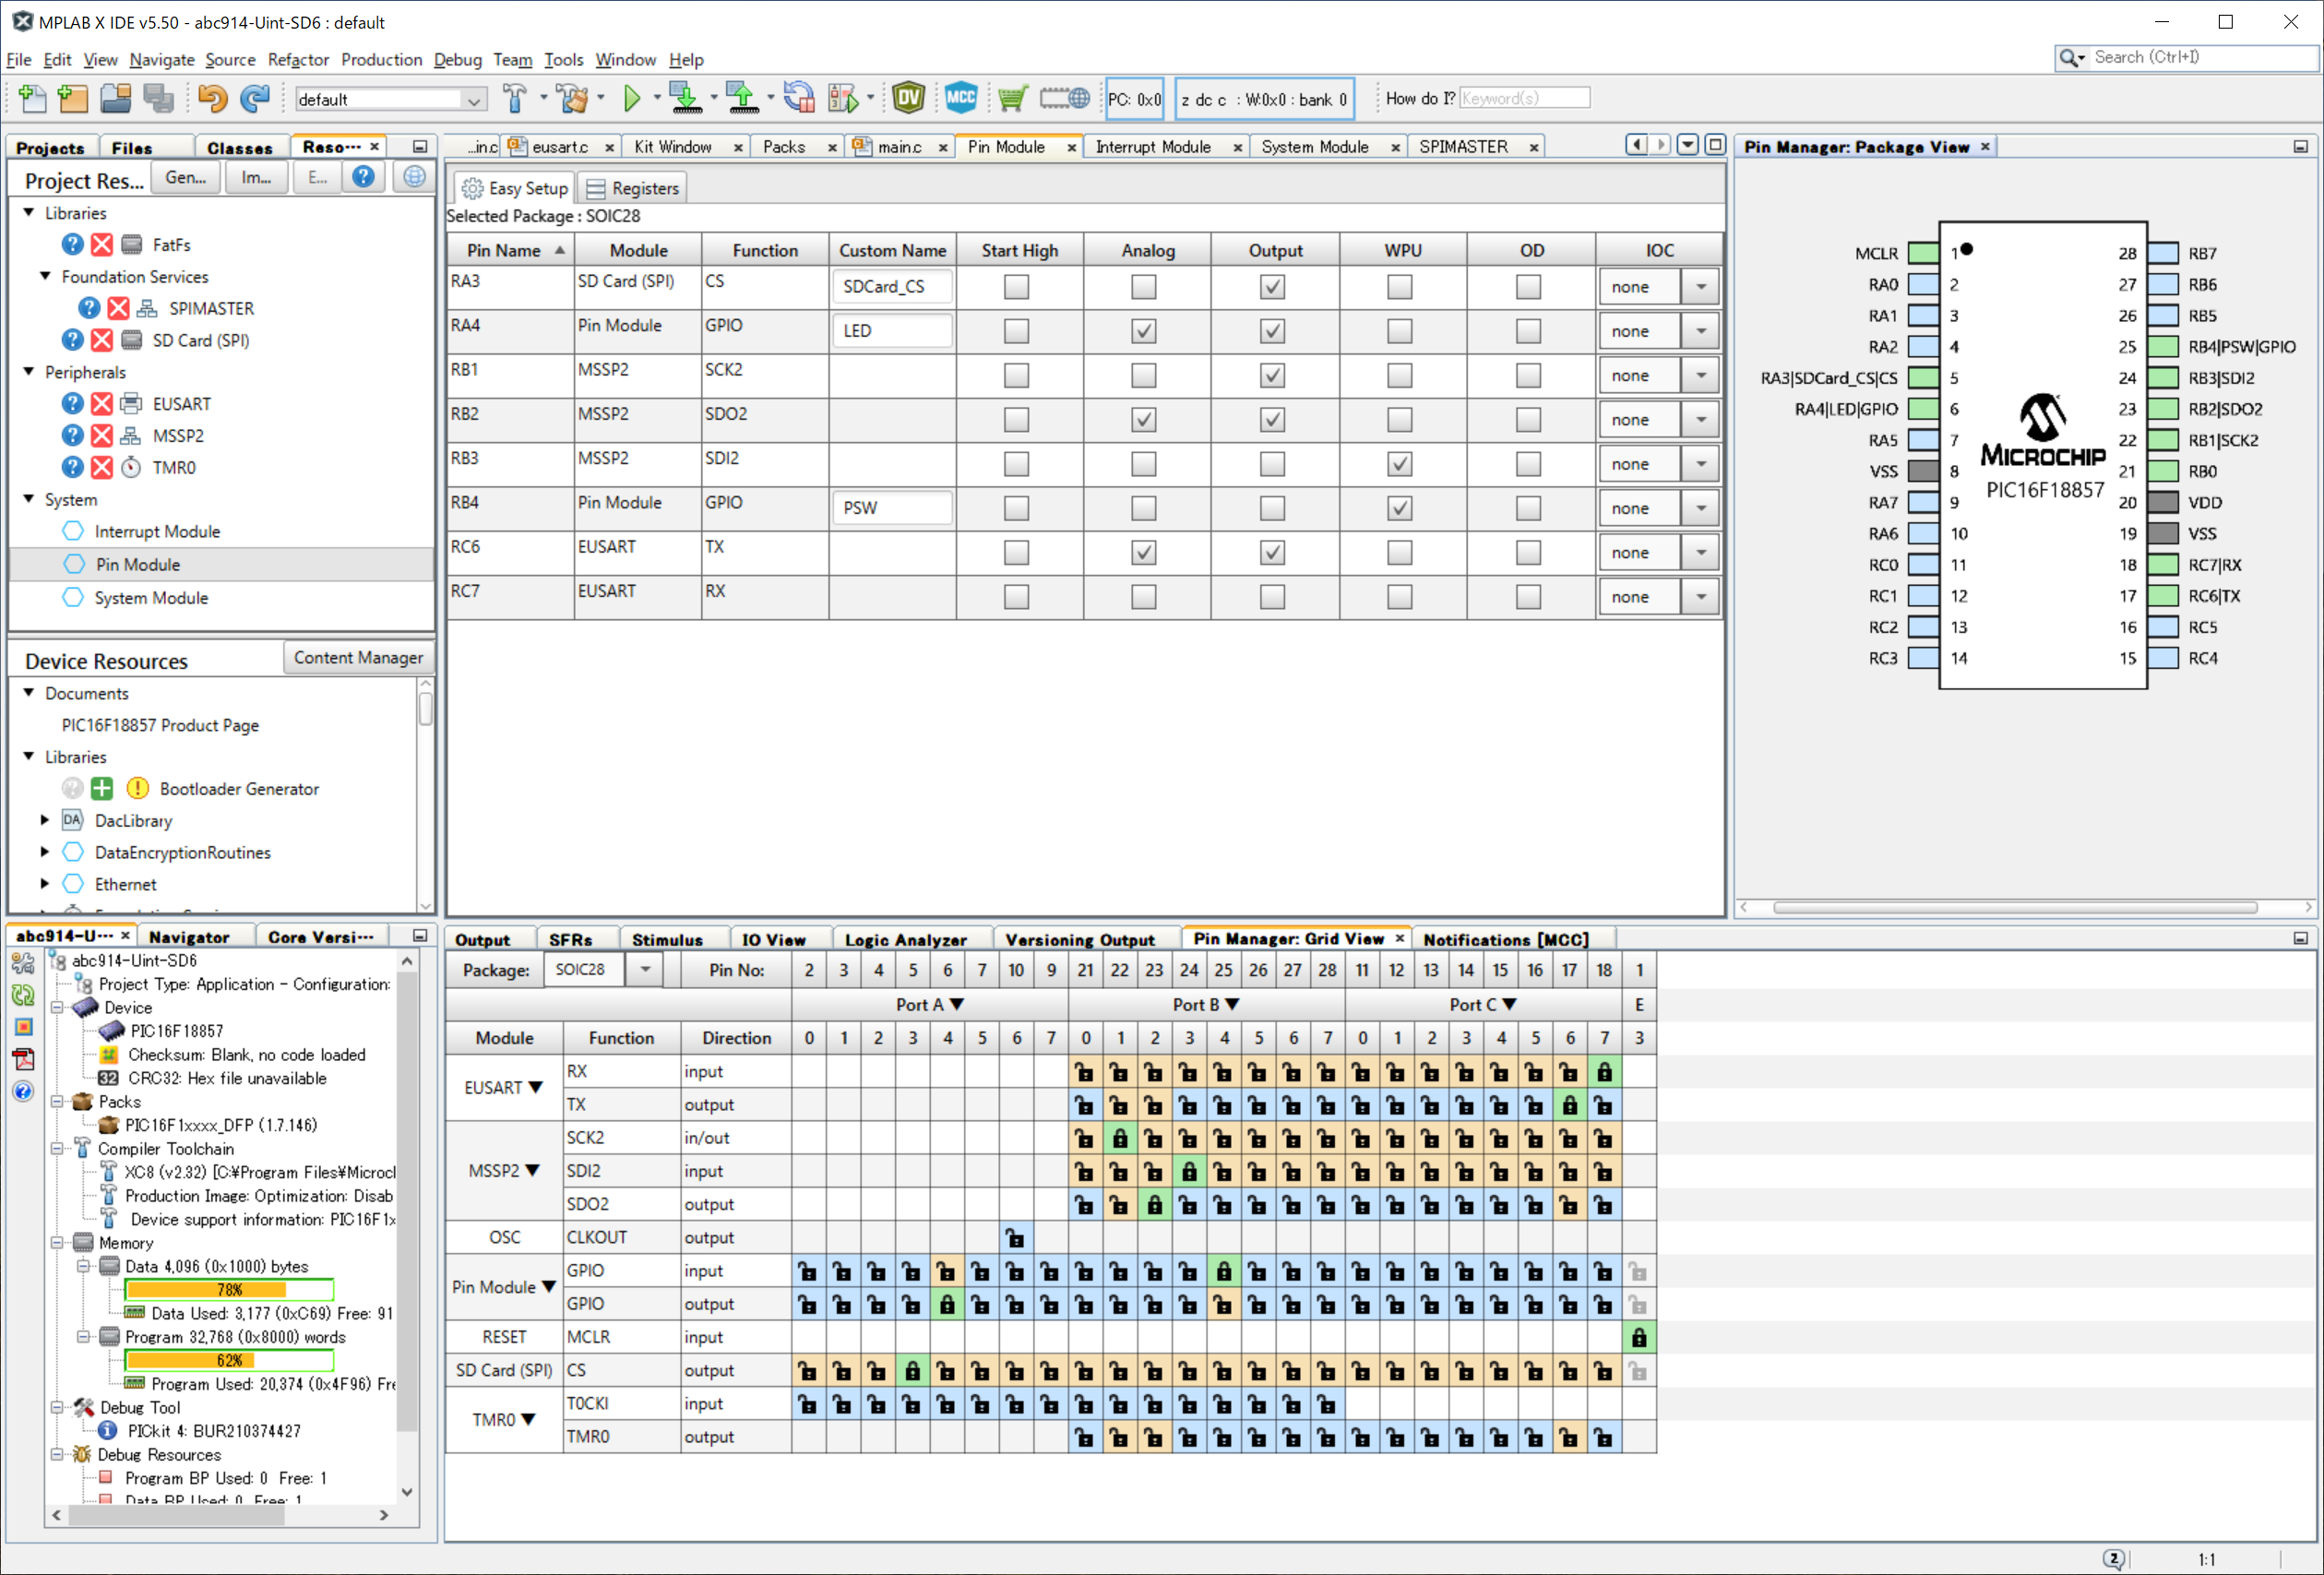The height and width of the screenshot is (1575, 2324).
Task: Click the New File toolbar icon
Action: coord(32,98)
